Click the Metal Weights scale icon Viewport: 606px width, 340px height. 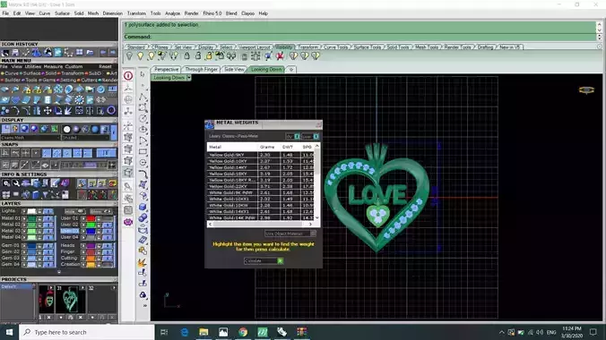(x=210, y=124)
